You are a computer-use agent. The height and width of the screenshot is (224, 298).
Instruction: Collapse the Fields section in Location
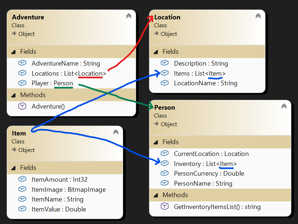[156, 52]
